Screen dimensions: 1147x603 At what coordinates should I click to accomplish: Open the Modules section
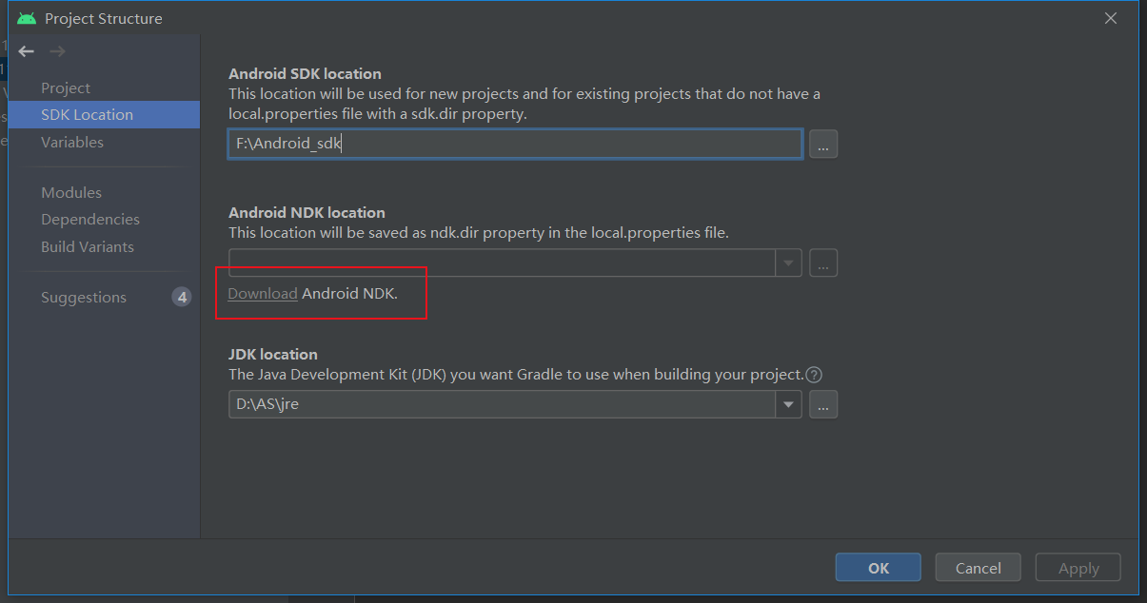[71, 192]
